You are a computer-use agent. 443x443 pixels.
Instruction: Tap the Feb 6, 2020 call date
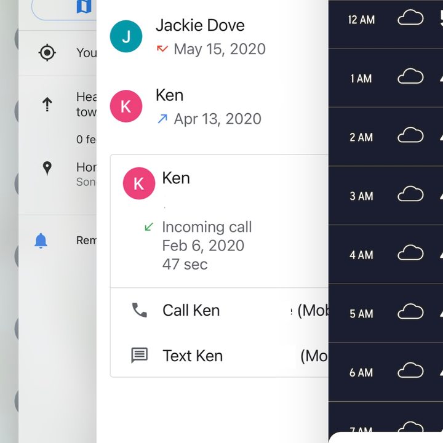coord(203,245)
